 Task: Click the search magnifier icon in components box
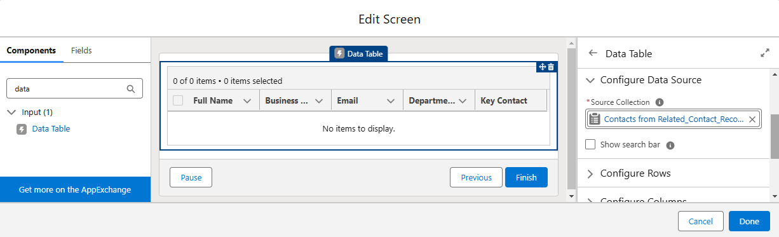coord(131,89)
